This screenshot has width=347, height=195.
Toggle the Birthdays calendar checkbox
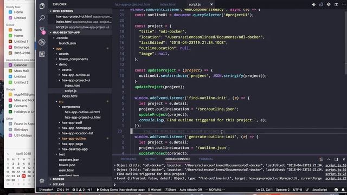click(x=10, y=129)
